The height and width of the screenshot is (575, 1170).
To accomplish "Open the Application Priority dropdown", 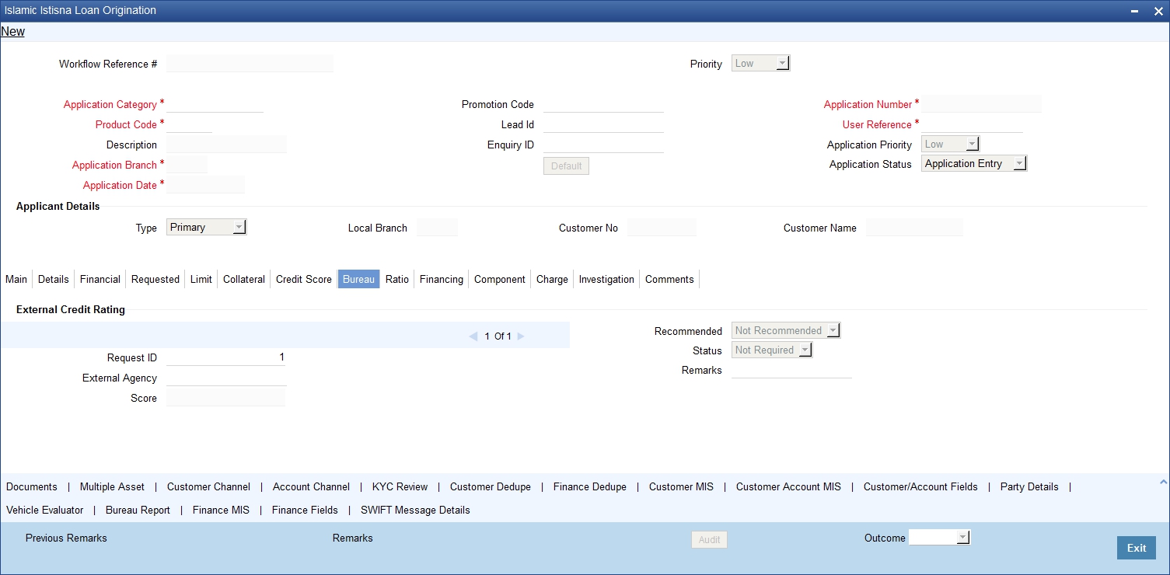I will tap(950, 145).
